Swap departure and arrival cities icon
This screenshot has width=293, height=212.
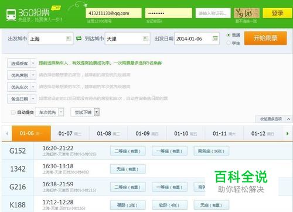(x=79, y=39)
